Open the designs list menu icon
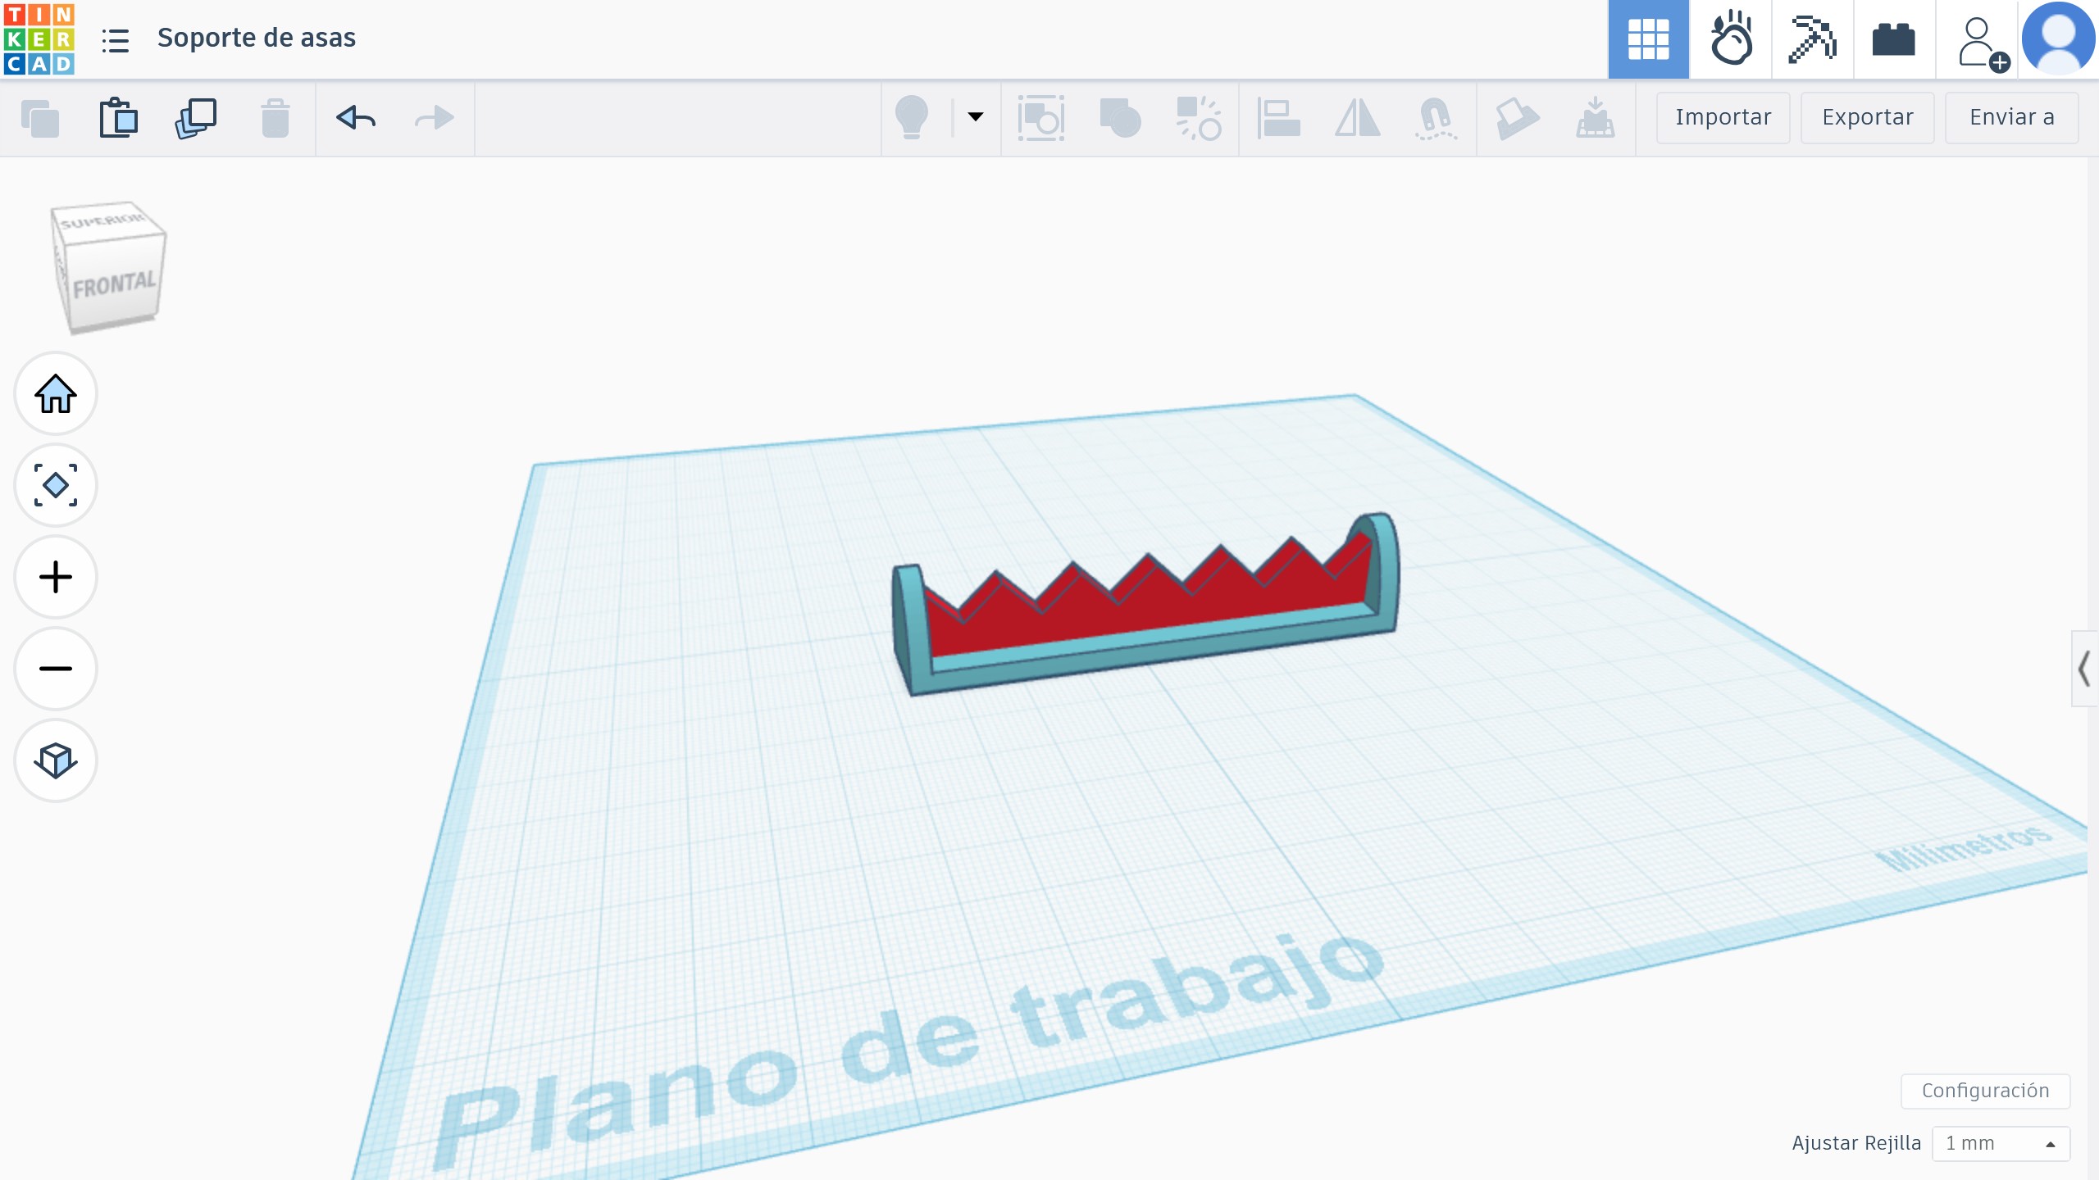The width and height of the screenshot is (2099, 1180). pos(116,39)
